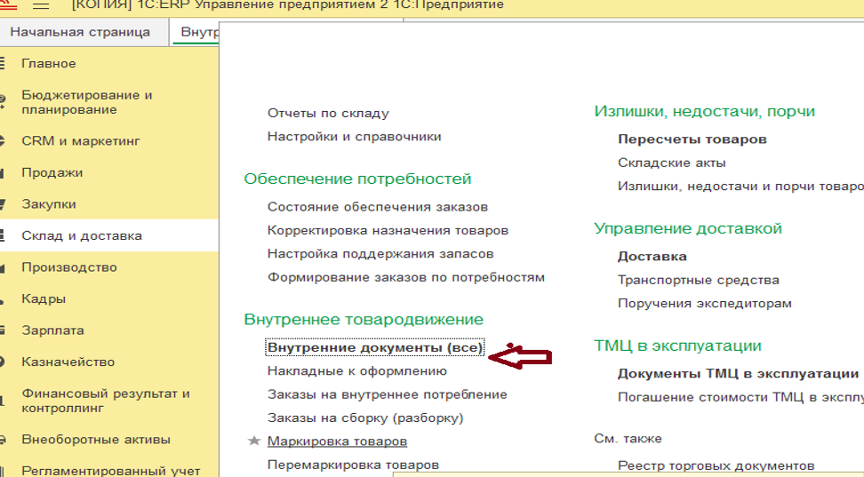Image resolution: width=864 pixels, height=477 pixels.
Task: Open Пересчеты товаров link
Action: click(692, 139)
